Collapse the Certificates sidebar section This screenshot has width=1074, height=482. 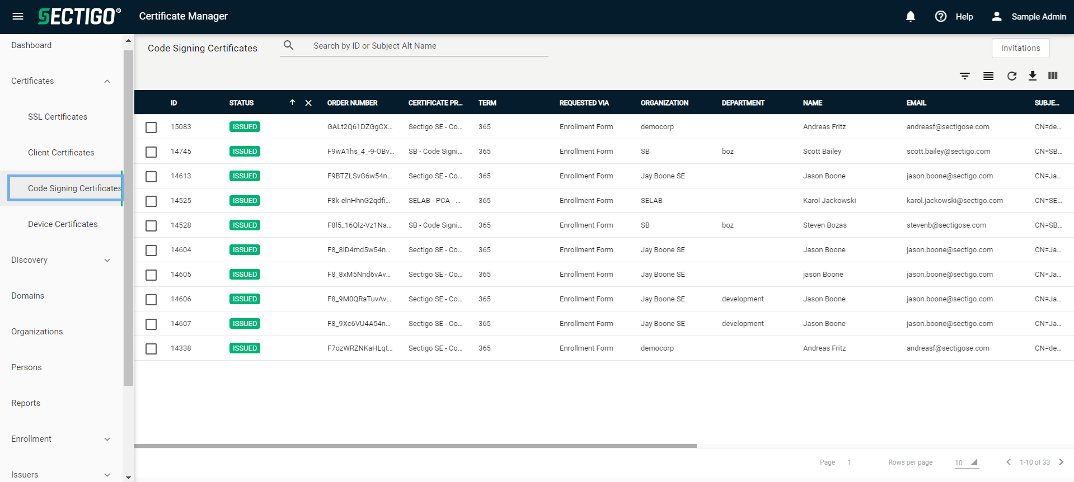tap(107, 82)
